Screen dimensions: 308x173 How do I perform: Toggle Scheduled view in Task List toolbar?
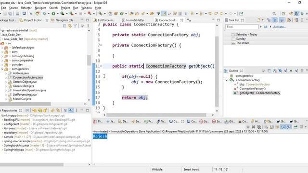click(x=275, y=20)
